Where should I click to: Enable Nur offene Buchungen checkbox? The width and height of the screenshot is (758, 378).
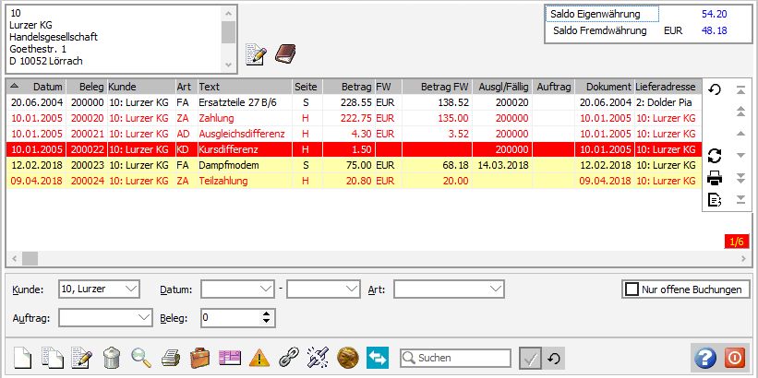[x=632, y=289]
